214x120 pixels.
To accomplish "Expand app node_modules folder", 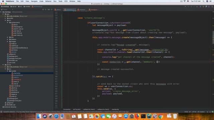I will click(x=5, y=16).
